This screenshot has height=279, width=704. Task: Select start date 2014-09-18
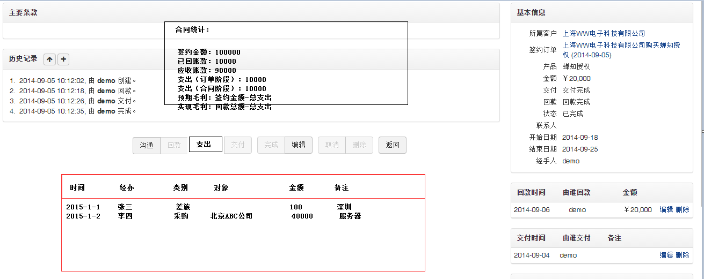pos(580,137)
